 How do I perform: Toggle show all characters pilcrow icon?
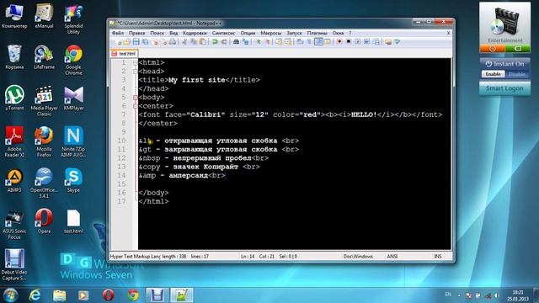click(309, 41)
